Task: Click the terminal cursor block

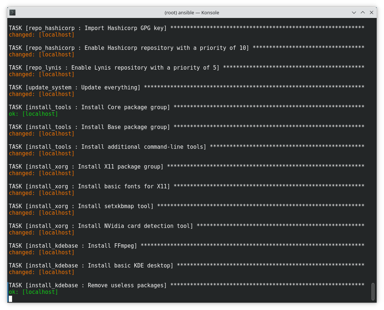Action: pos(11,299)
